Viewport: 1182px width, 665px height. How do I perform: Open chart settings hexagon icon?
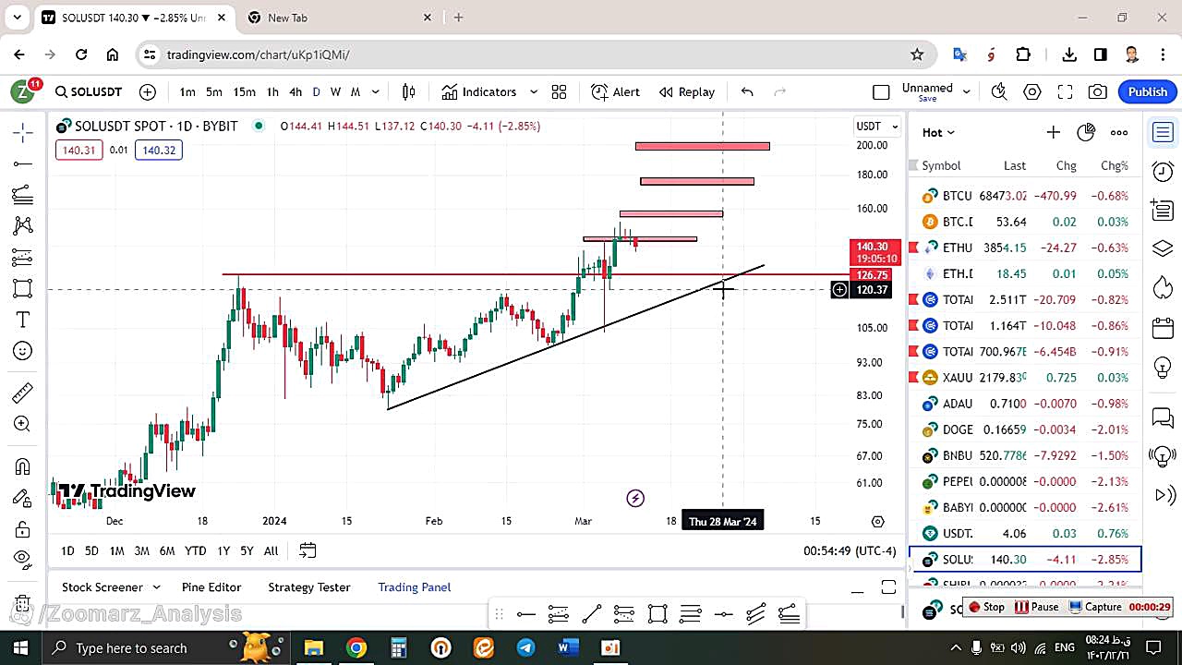tap(1032, 91)
